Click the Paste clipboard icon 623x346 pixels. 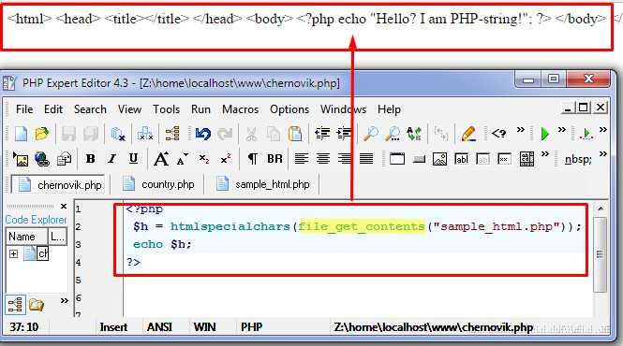tap(295, 134)
